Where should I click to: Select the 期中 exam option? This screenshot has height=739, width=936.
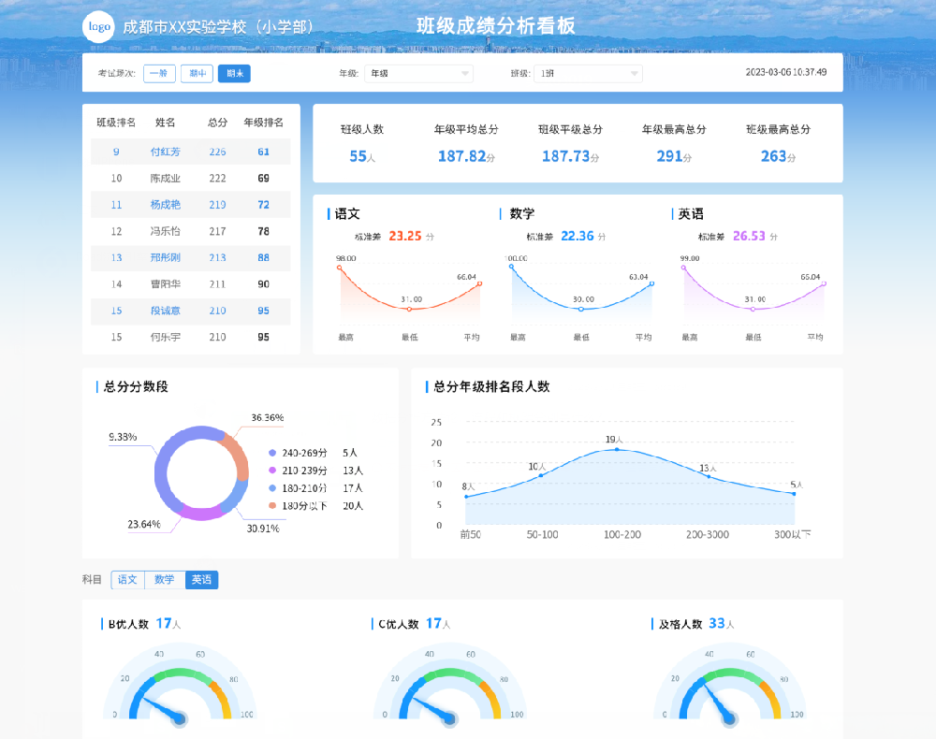pos(197,73)
